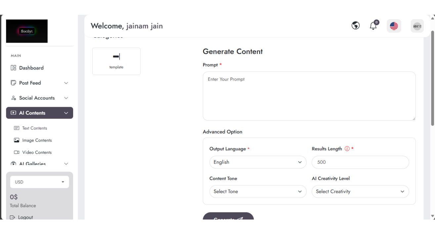Expand the Social Accounts menu
Screen dimensions: 435x233
(x=40, y=98)
